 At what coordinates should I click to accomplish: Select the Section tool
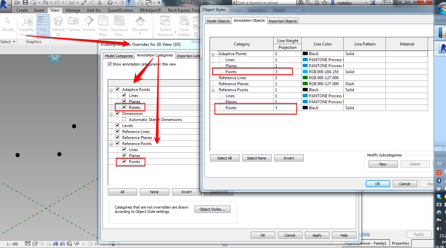[x=89, y=23]
